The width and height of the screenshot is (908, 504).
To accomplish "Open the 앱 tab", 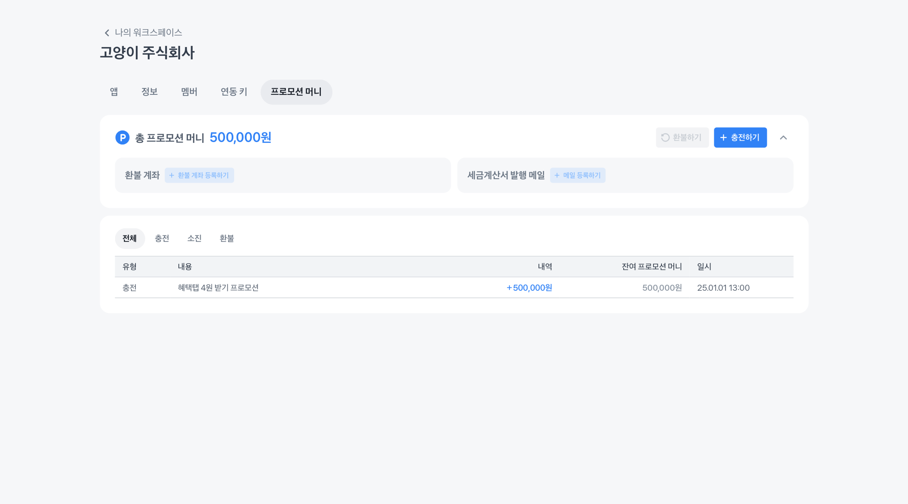I will (x=113, y=92).
